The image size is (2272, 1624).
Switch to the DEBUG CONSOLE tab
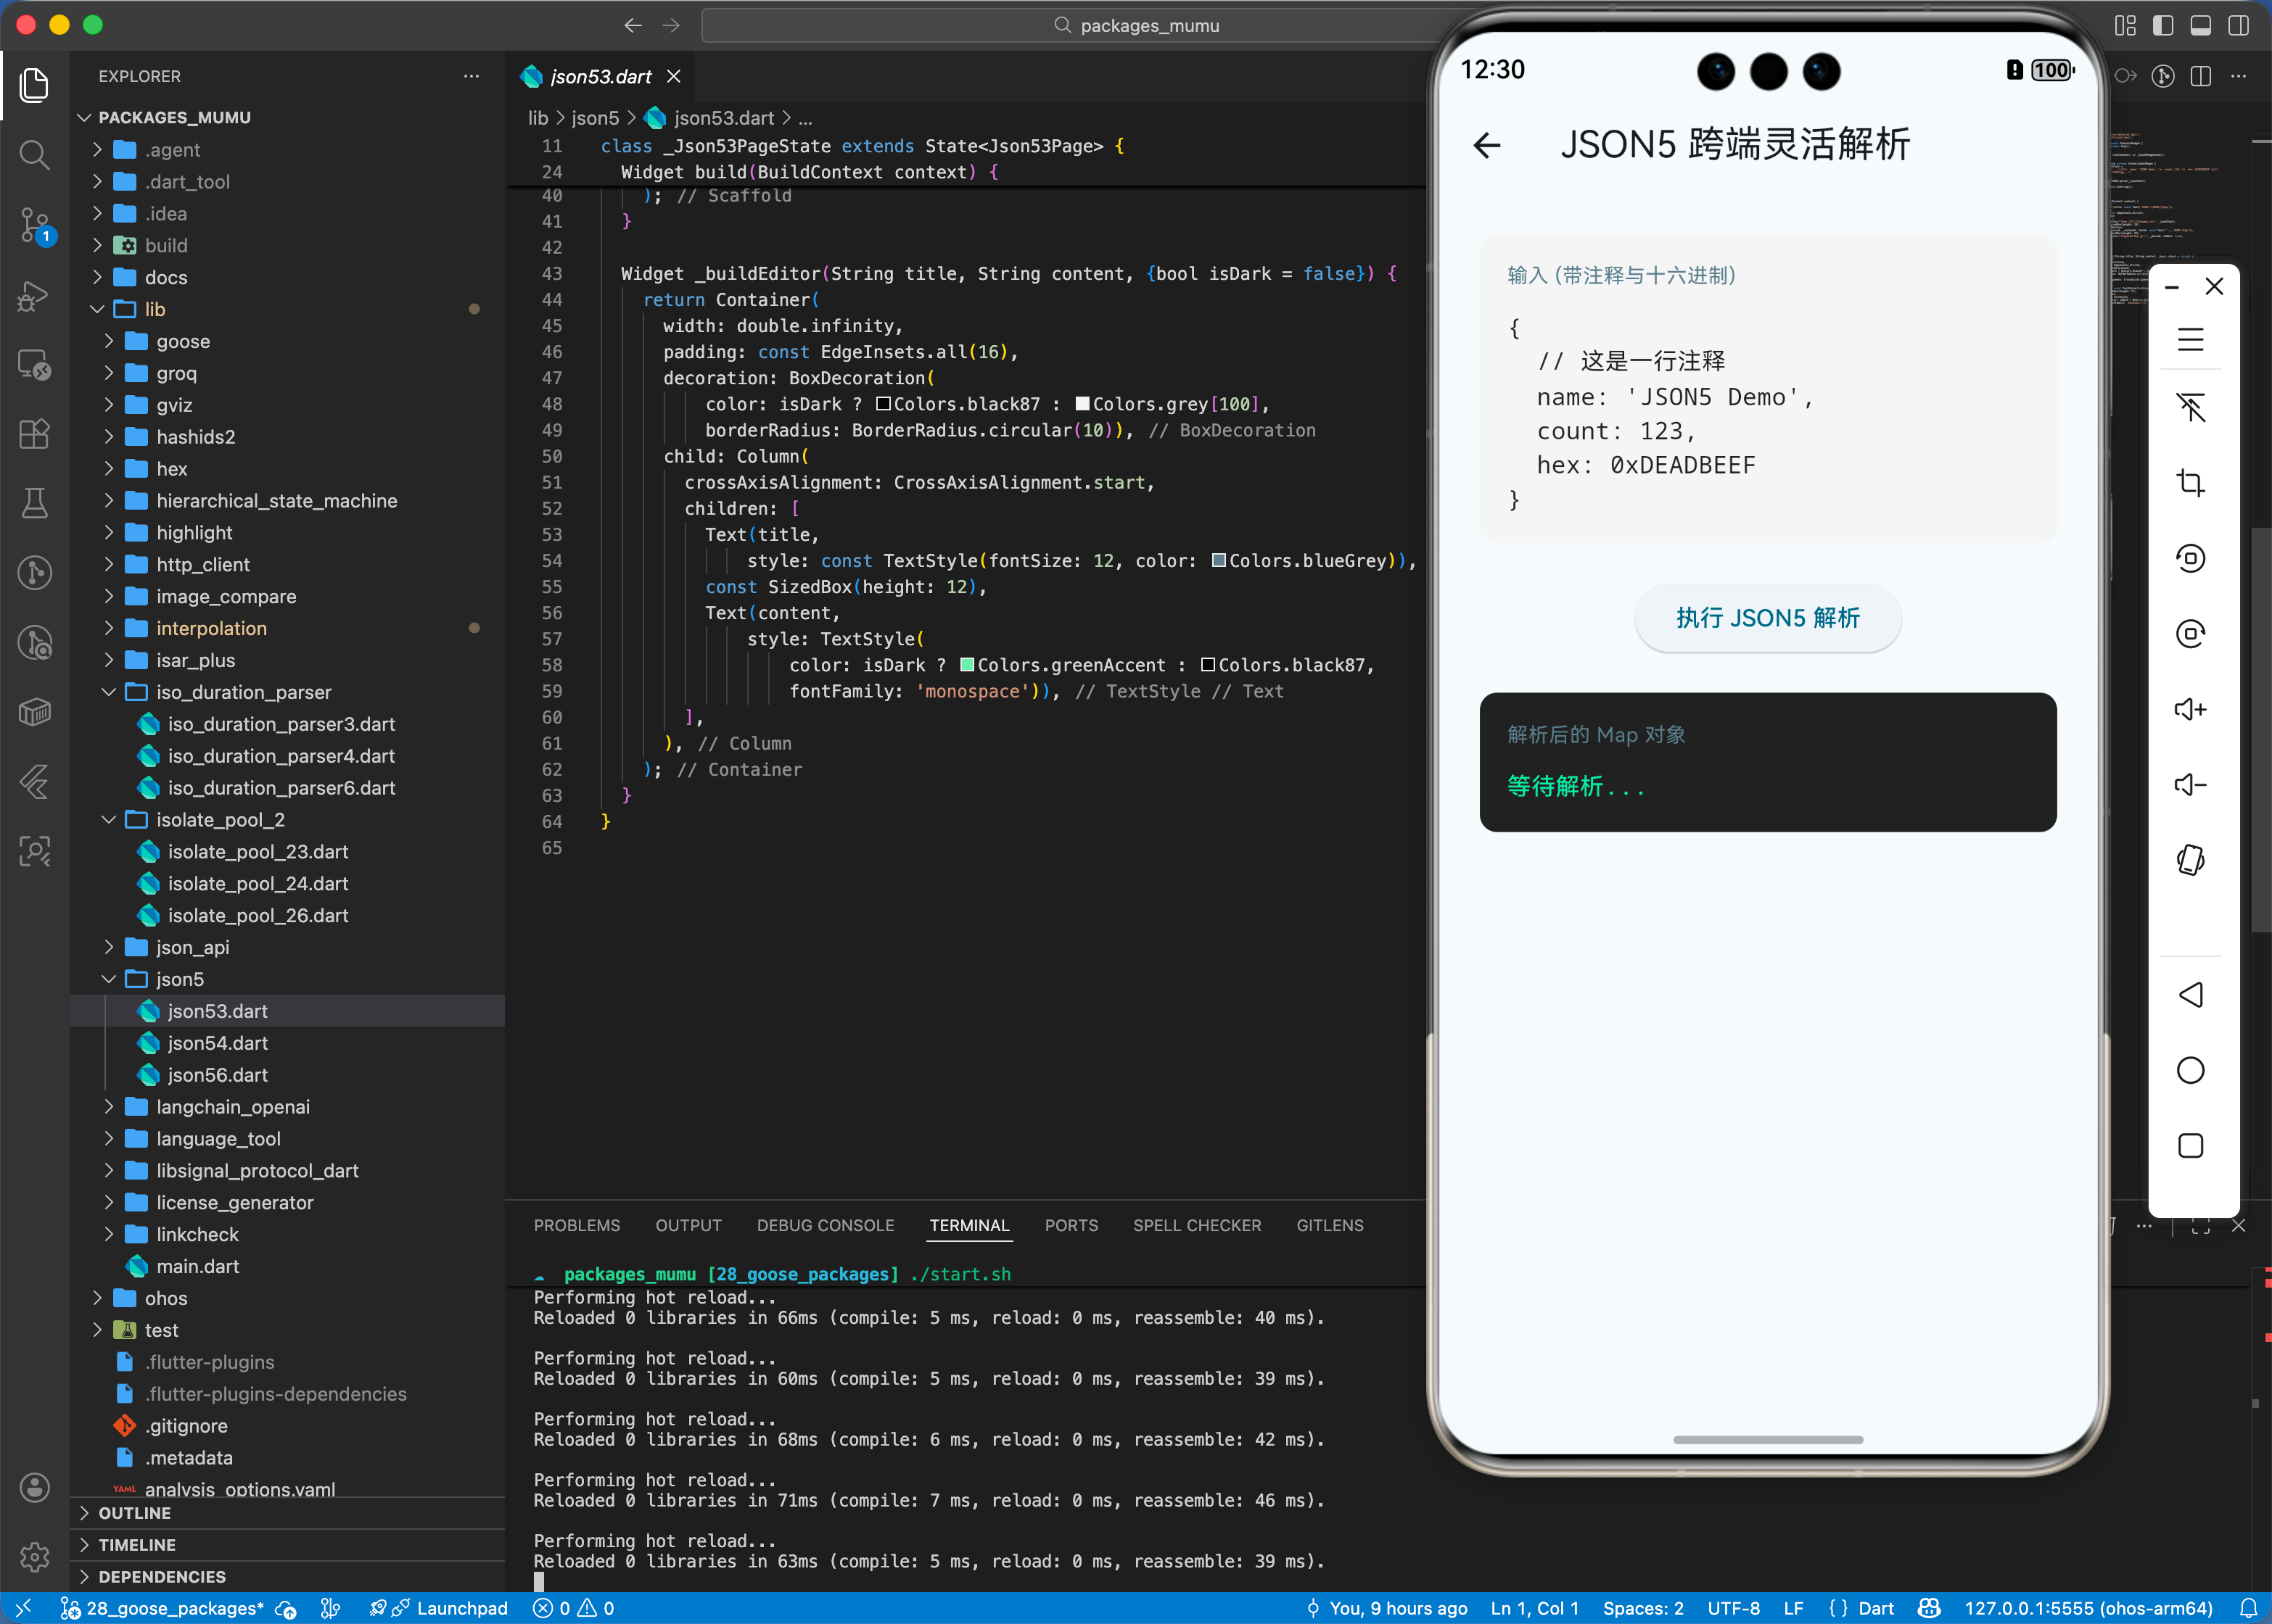pos(824,1225)
